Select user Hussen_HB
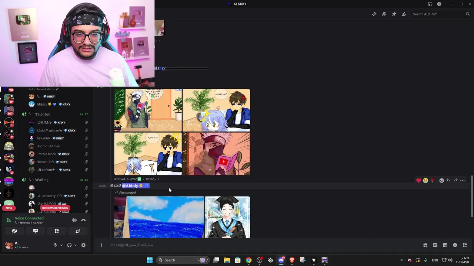474x266 pixels. [x=59, y=162]
